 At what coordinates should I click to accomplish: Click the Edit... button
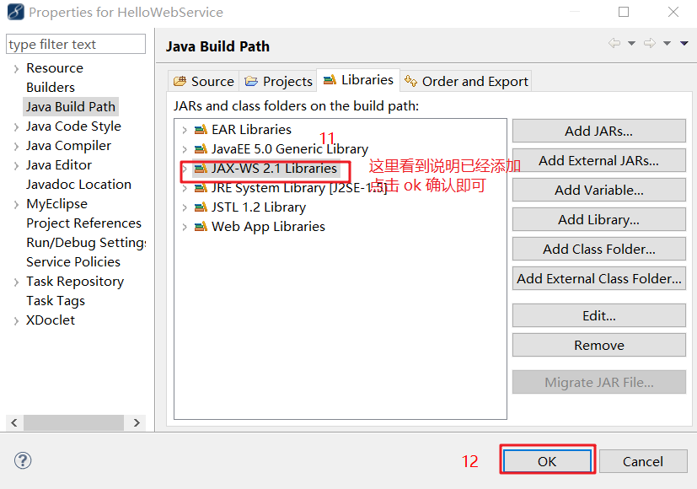coord(598,315)
